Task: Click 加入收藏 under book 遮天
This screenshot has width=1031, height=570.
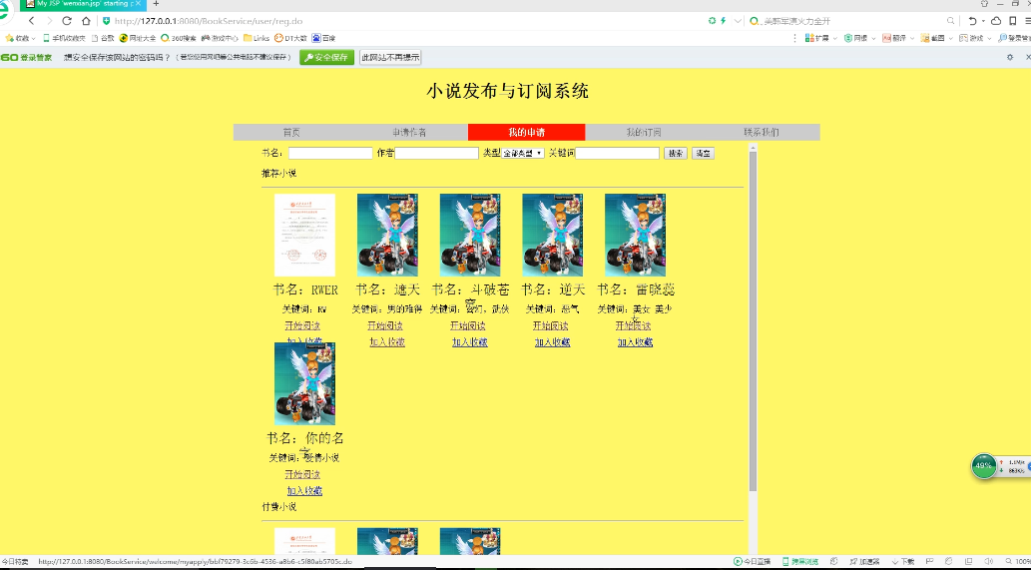Action: point(387,341)
